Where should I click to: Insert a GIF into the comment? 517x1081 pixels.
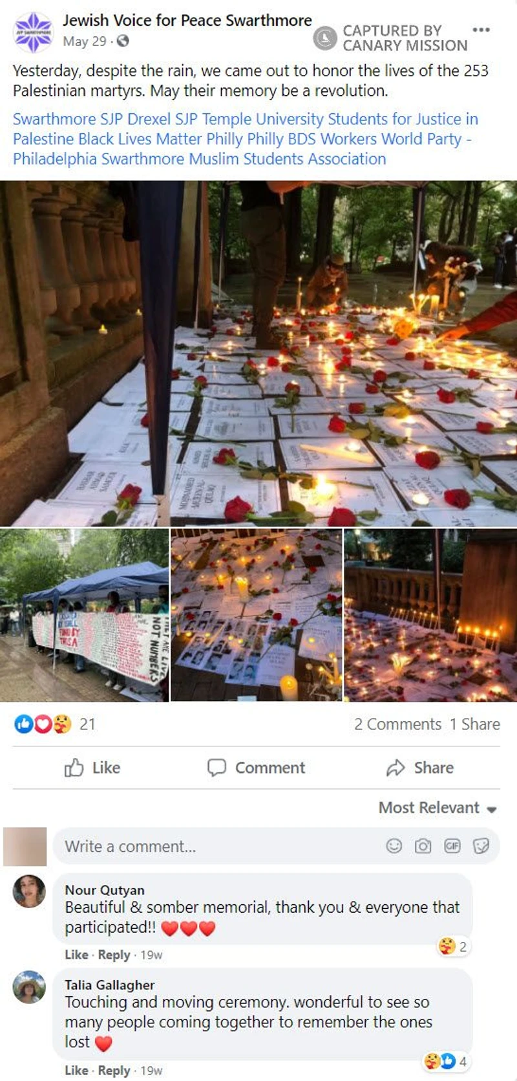click(x=452, y=846)
